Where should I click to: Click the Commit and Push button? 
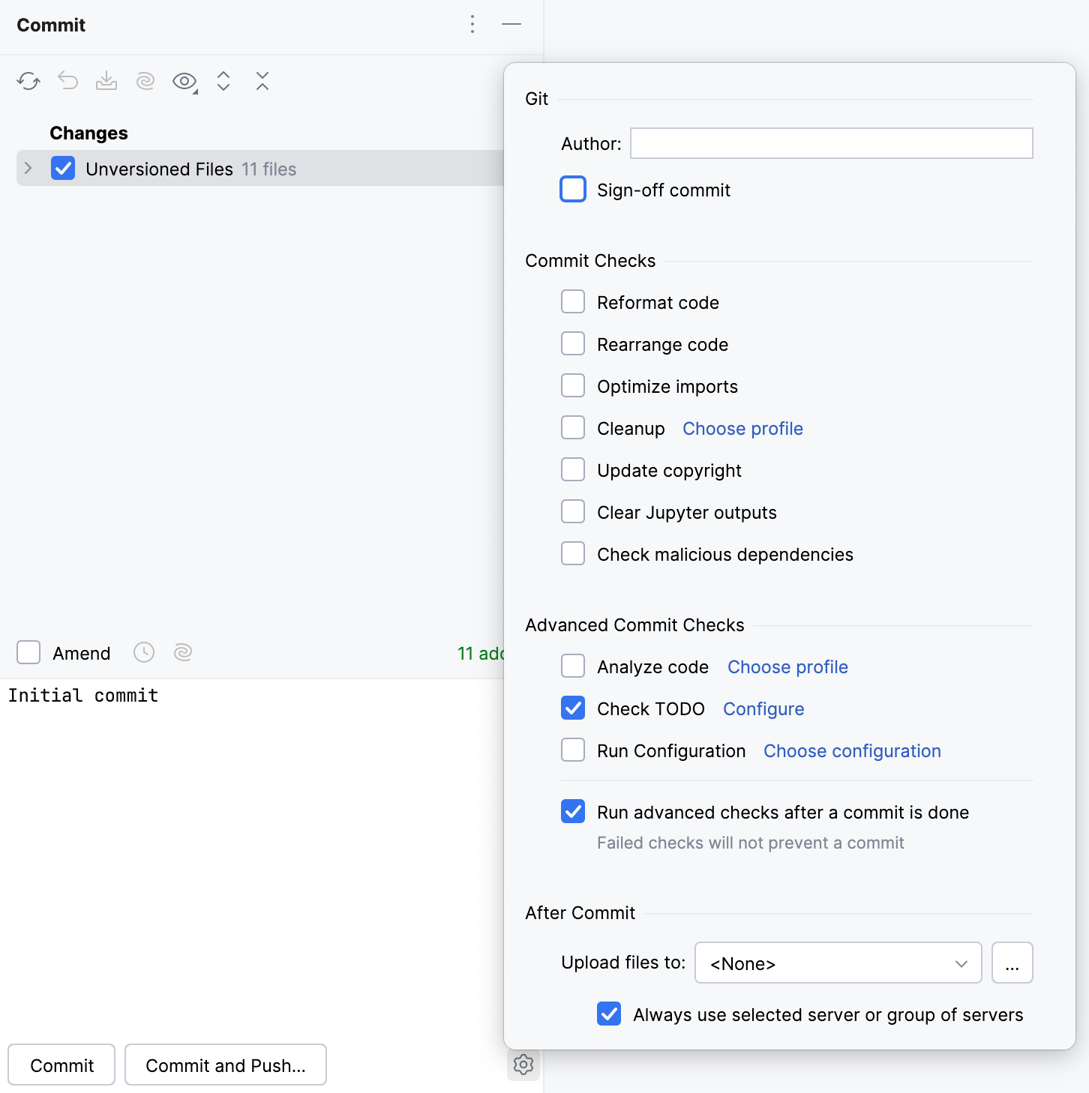click(x=225, y=1065)
